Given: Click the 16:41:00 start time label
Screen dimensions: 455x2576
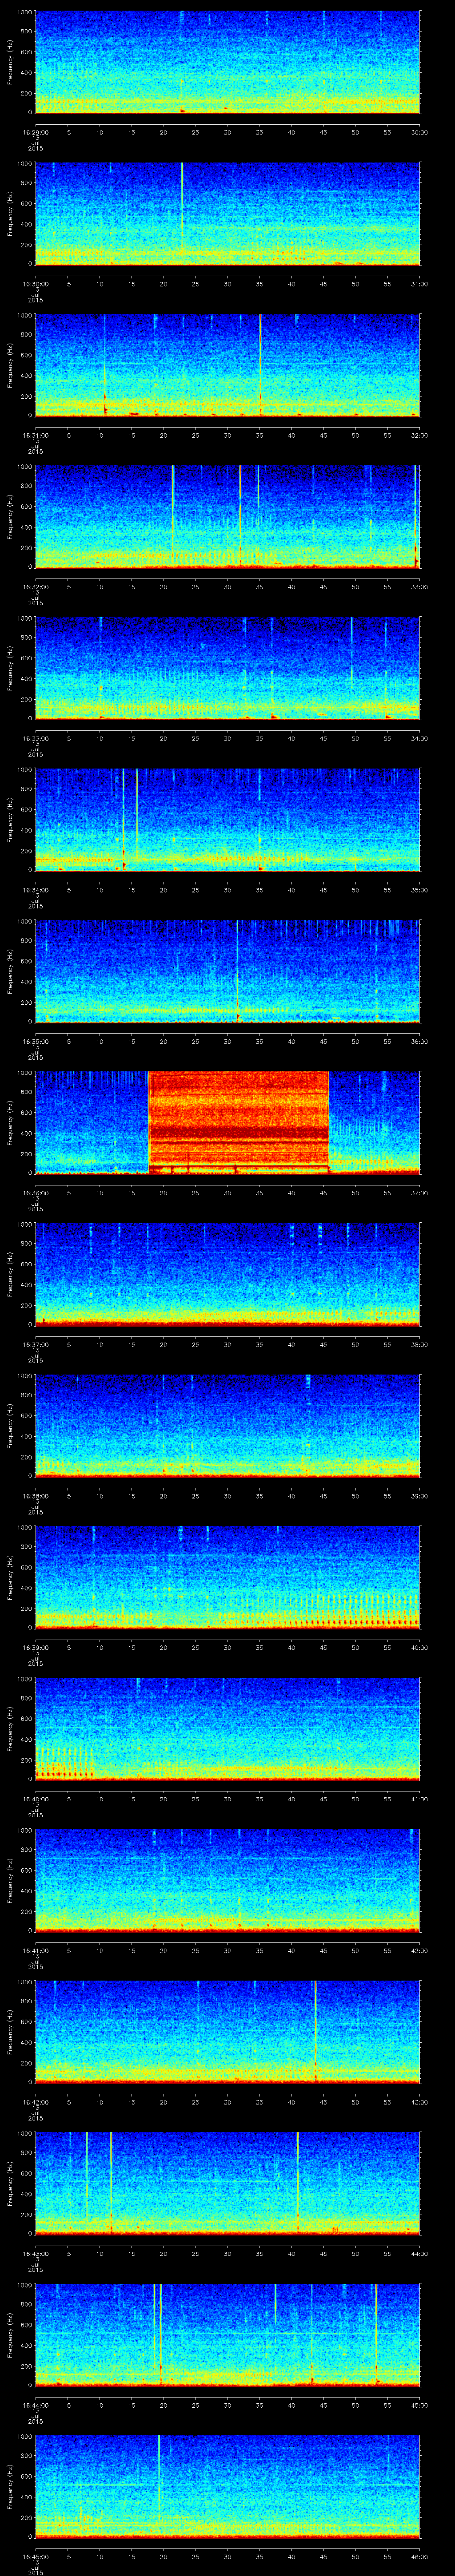Looking at the screenshot, I should [x=36, y=1950].
